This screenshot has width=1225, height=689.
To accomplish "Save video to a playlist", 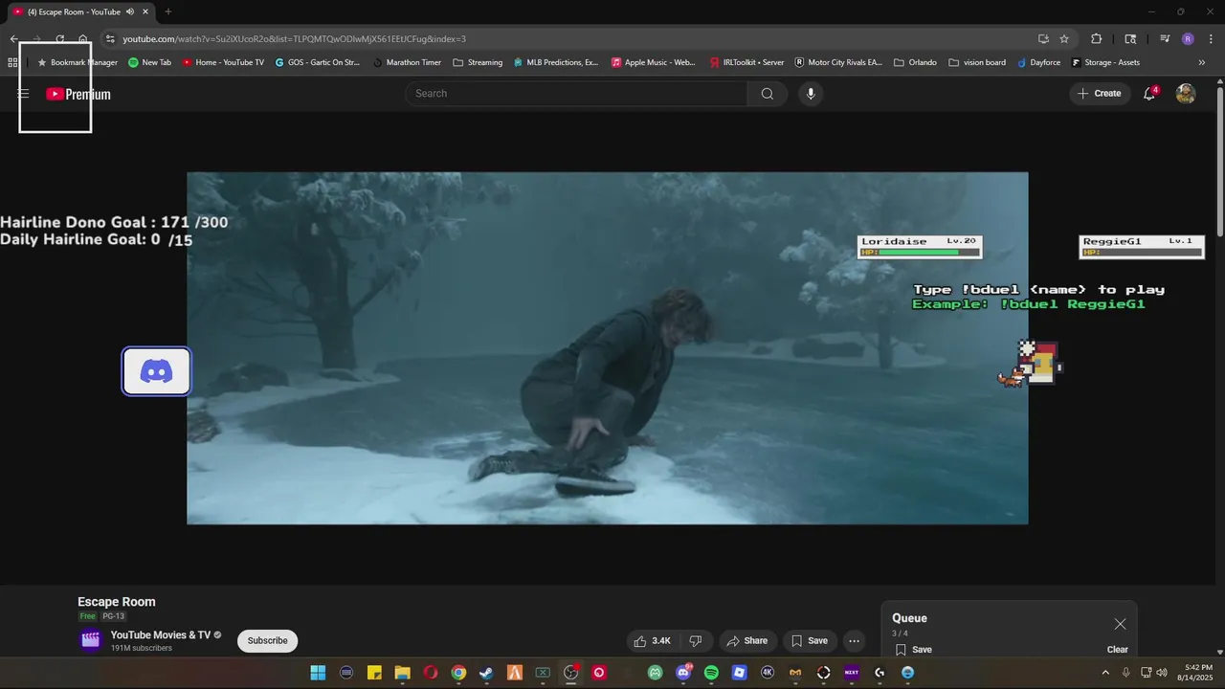I will (809, 641).
